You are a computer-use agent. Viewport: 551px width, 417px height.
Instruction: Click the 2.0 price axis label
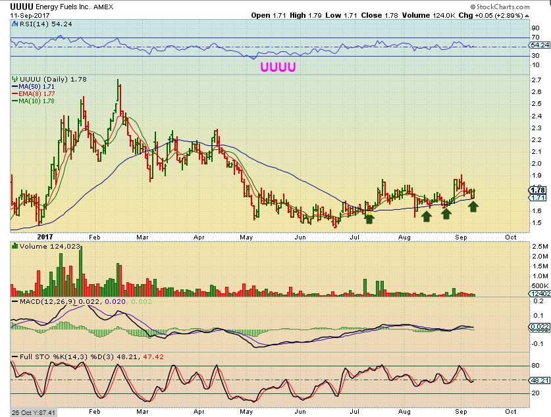(537, 164)
